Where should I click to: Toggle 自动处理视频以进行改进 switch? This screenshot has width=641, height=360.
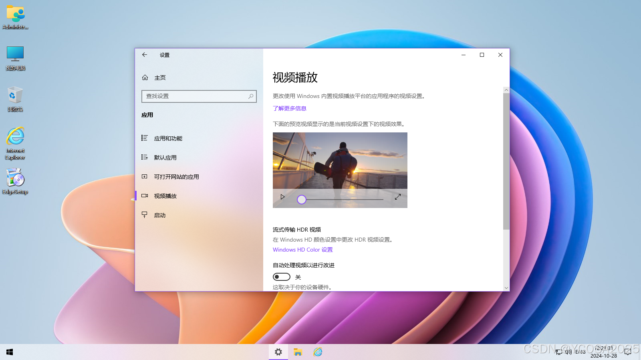[282, 277]
